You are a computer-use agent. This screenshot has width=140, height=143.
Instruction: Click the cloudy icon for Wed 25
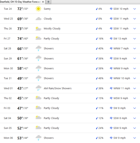(38, 19)
